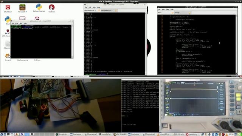
Task: Open File menu in middle terminal window
Action: pyautogui.click(x=86, y=7)
